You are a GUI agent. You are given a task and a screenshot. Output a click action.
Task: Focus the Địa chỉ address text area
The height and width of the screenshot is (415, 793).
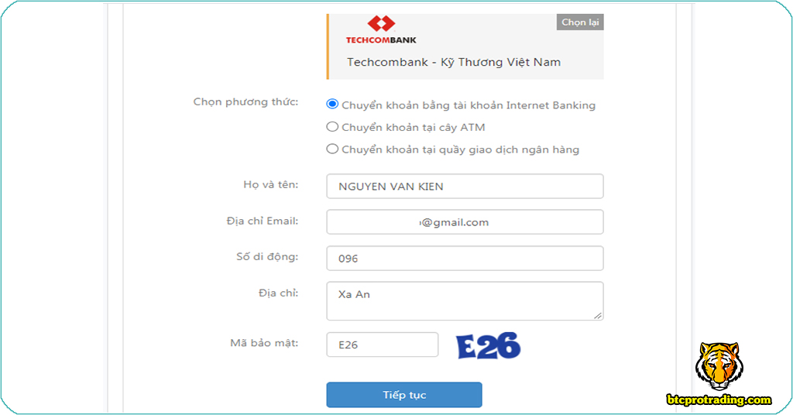point(465,300)
